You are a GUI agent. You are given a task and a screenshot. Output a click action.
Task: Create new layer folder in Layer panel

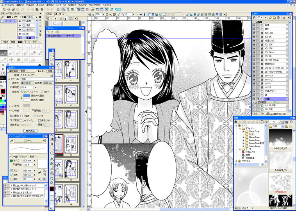(x=274, y=17)
